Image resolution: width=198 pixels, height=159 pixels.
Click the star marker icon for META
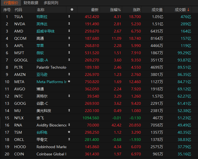[x=69, y=81]
